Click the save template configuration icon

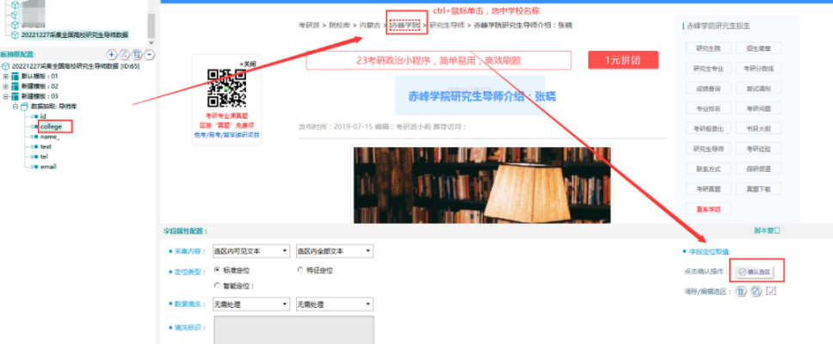[136, 54]
